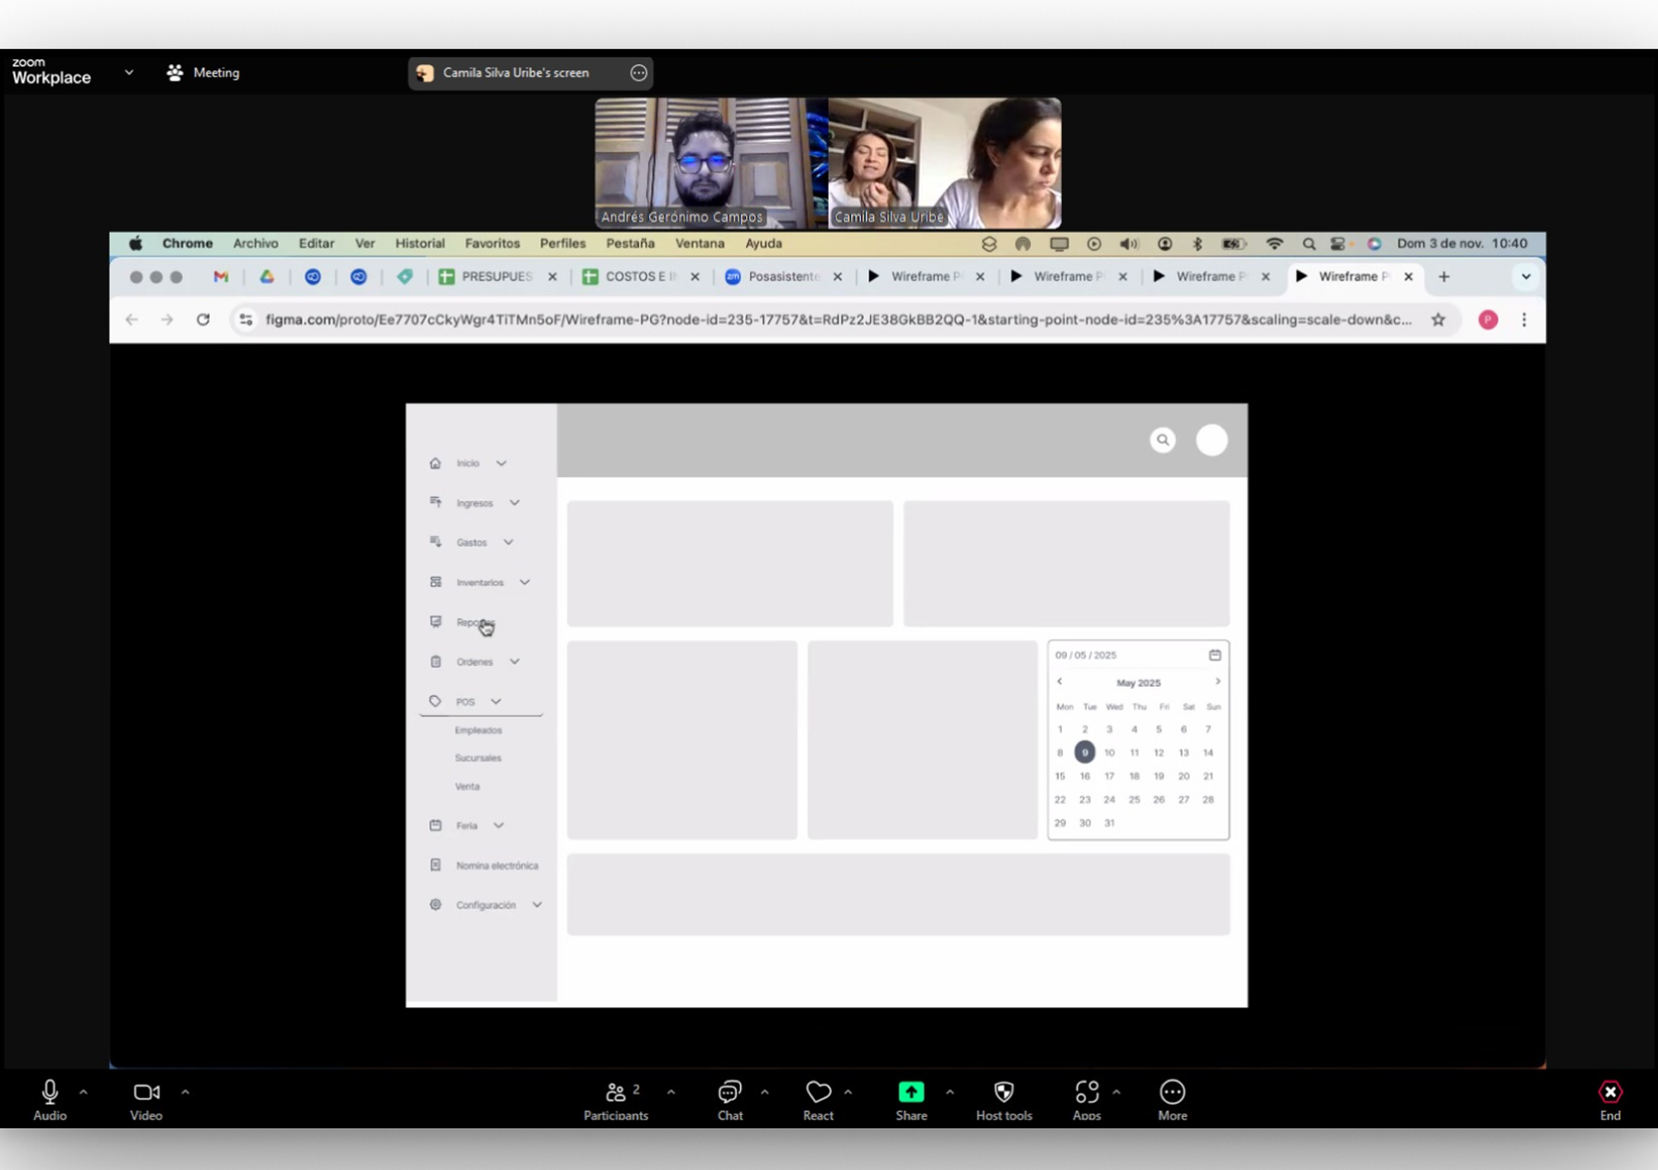Expand the Inventarios sidebar chevron
Screen dimensions: 1658x1170
(x=525, y=582)
